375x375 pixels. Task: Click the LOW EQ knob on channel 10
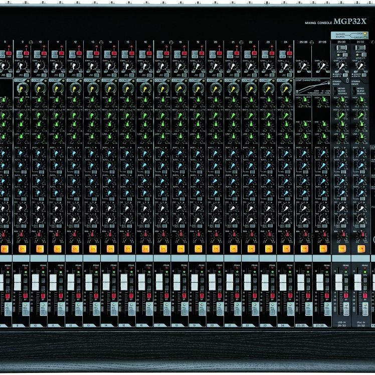39,137
